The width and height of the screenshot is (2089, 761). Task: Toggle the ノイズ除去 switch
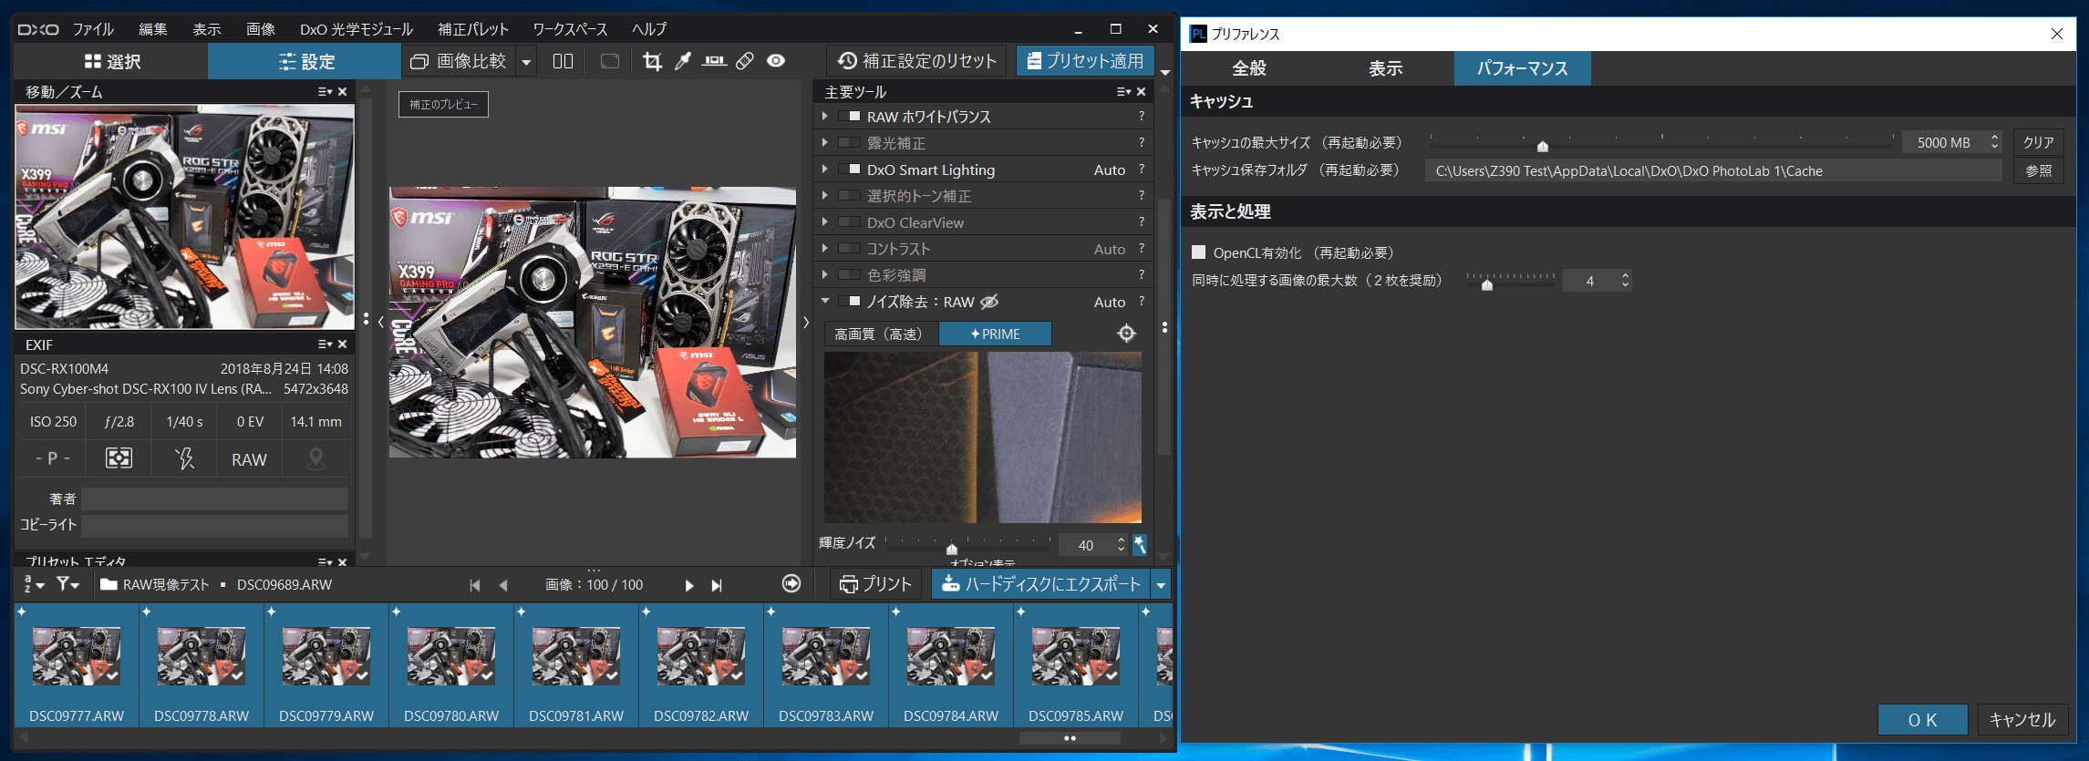click(850, 302)
